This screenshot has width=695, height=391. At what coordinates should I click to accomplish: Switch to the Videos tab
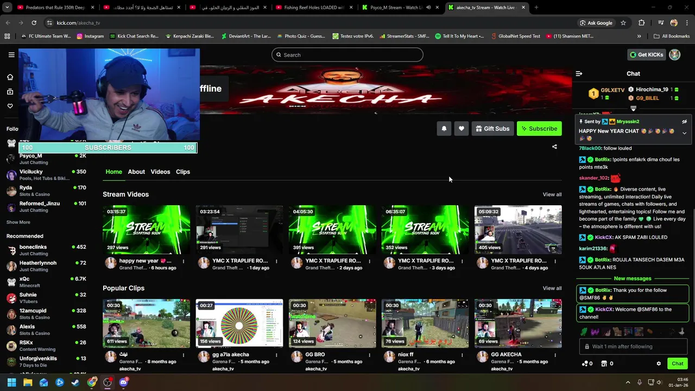(160, 172)
